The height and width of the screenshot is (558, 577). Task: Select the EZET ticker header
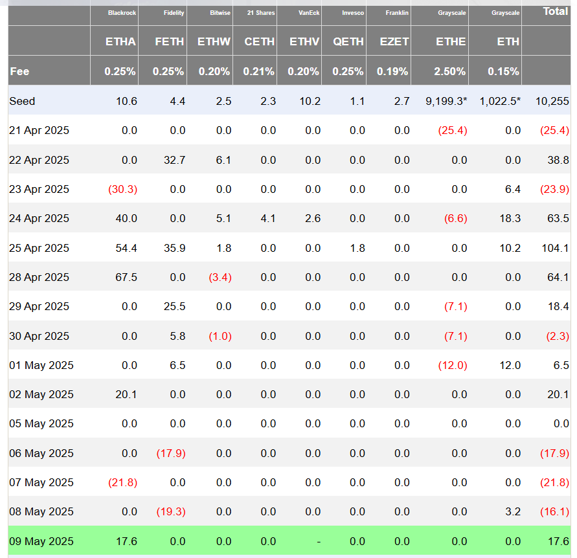point(394,41)
